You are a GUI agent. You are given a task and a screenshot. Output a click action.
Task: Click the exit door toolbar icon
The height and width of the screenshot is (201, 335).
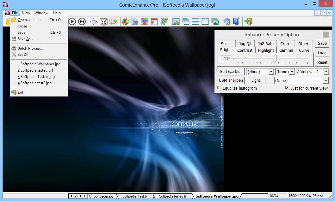click(248, 21)
